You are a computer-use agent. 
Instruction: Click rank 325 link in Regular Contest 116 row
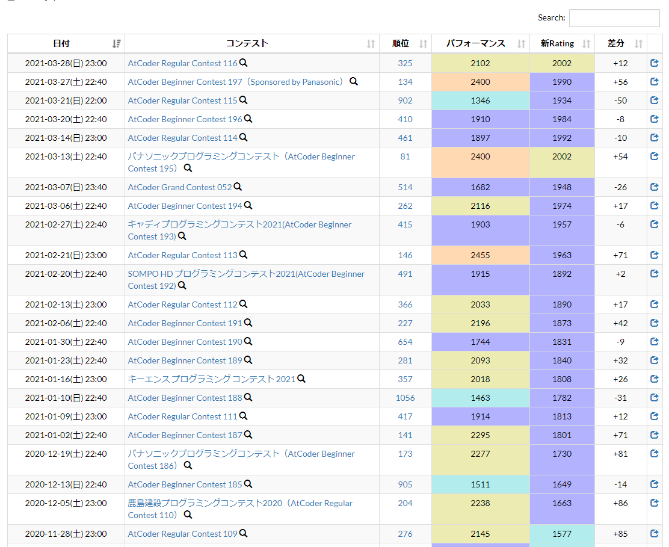tap(405, 63)
